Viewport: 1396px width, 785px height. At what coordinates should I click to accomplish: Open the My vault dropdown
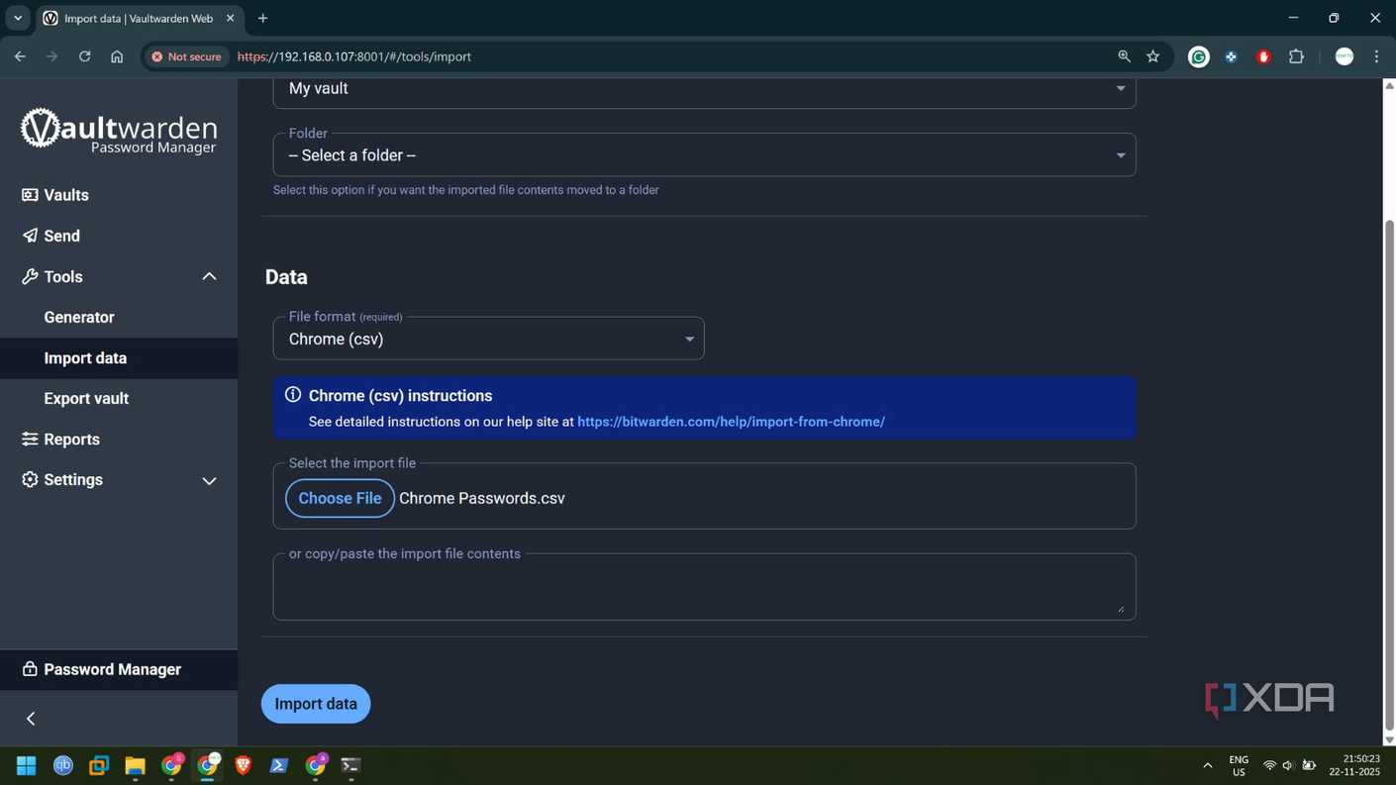point(704,89)
